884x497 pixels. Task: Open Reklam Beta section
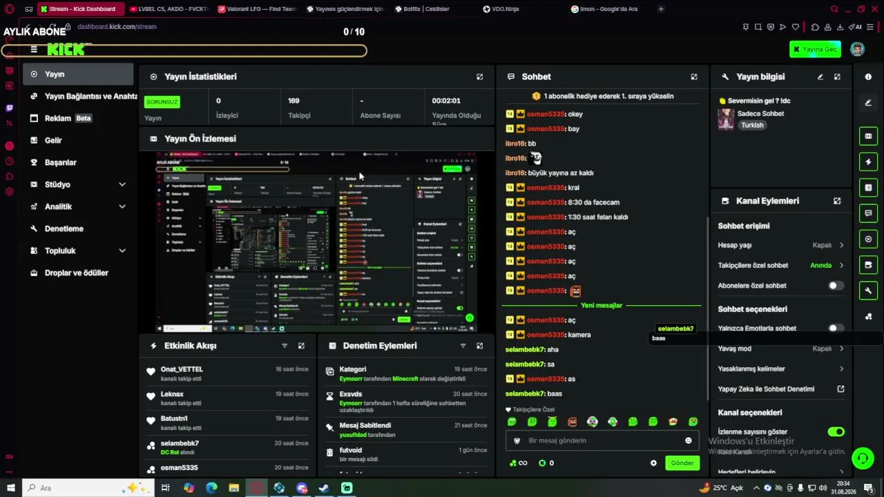(x=78, y=118)
